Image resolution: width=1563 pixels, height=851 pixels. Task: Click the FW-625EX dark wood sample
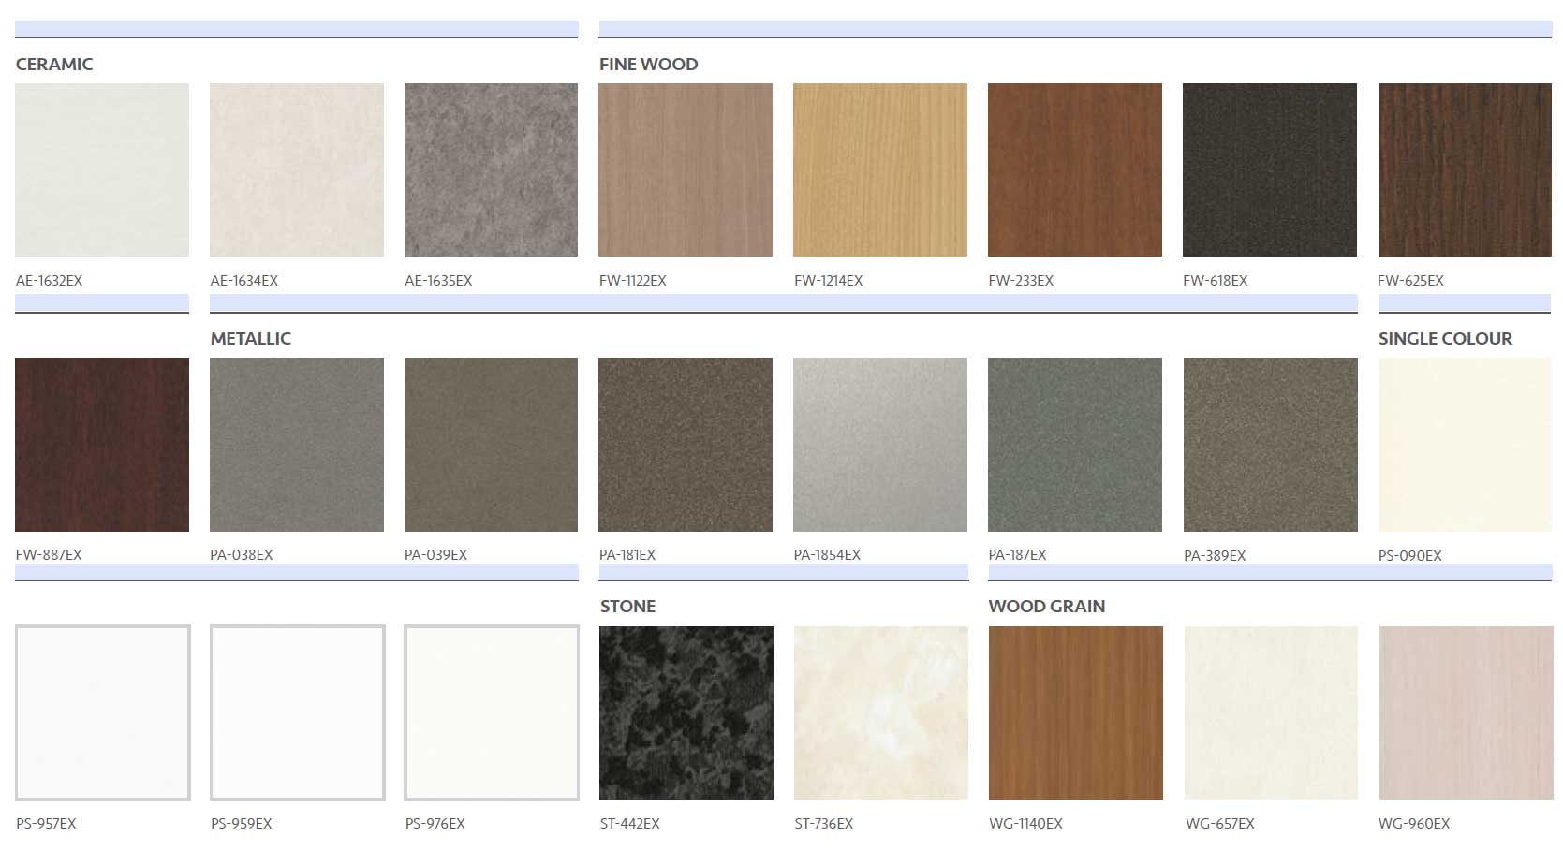[x=1465, y=169]
